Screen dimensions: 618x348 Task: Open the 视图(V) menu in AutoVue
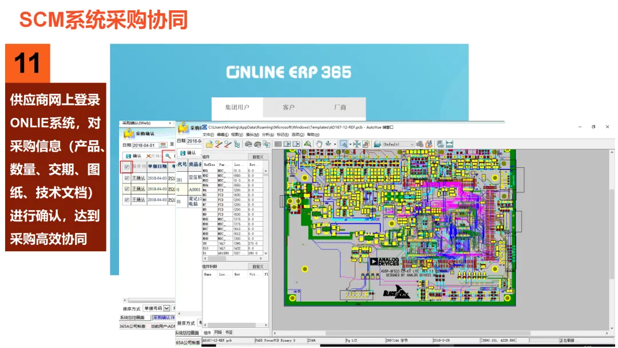coord(237,135)
